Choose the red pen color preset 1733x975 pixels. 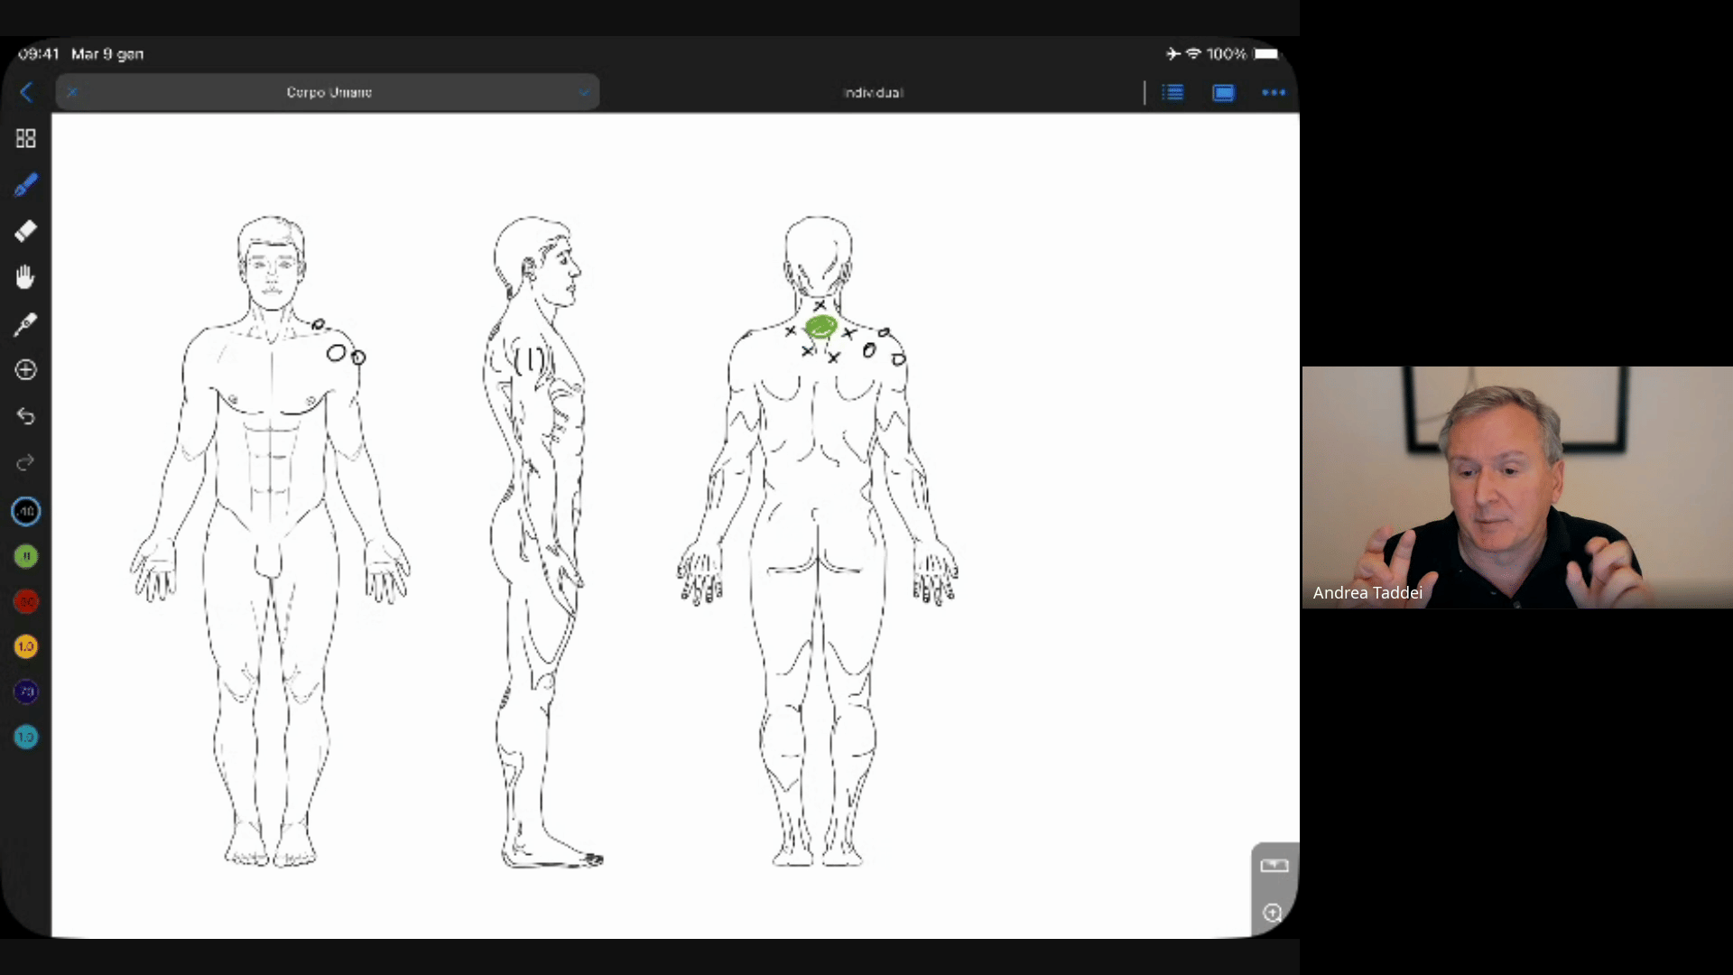(x=25, y=601)
